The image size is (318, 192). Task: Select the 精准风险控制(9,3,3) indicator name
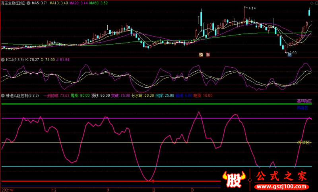click(22, 96)
